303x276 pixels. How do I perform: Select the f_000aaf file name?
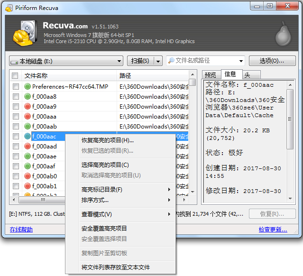tap(44, 166)
